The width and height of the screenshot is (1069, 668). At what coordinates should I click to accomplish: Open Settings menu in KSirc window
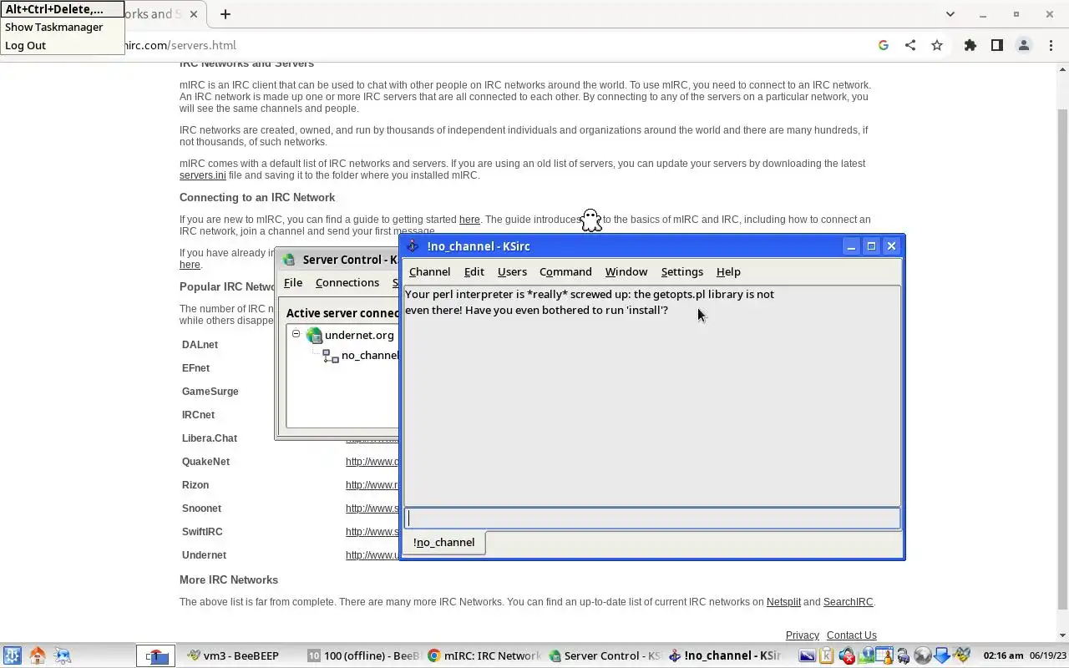(682, 271)
